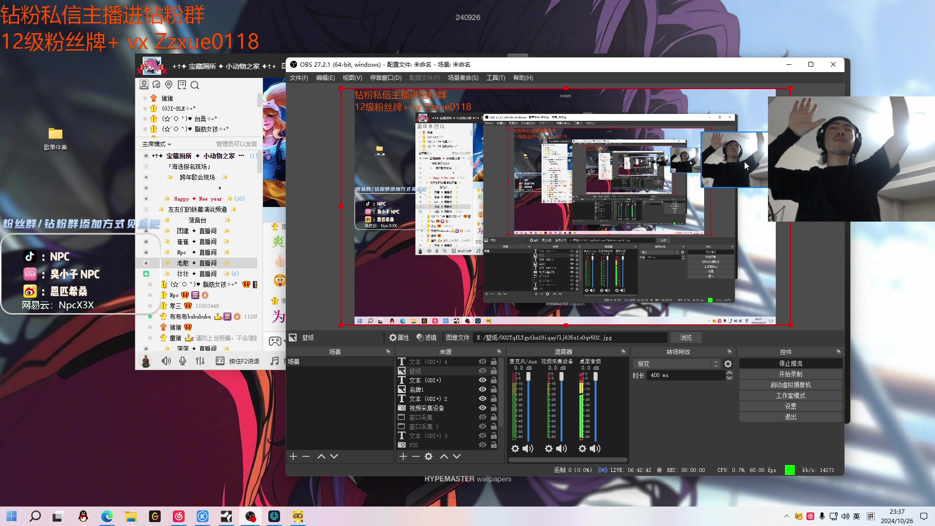Image resolution: width=935 pixels, height=526 pixels.
Task: Decrease transition duration with down stepper
Action: (729, 378)
